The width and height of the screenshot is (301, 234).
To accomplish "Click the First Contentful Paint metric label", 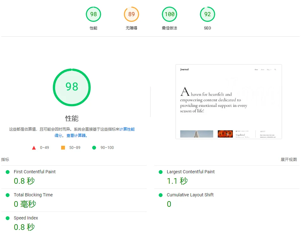I will click(35, 172).
